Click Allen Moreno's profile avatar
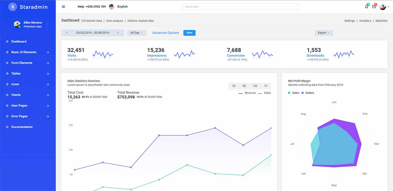 17,24
